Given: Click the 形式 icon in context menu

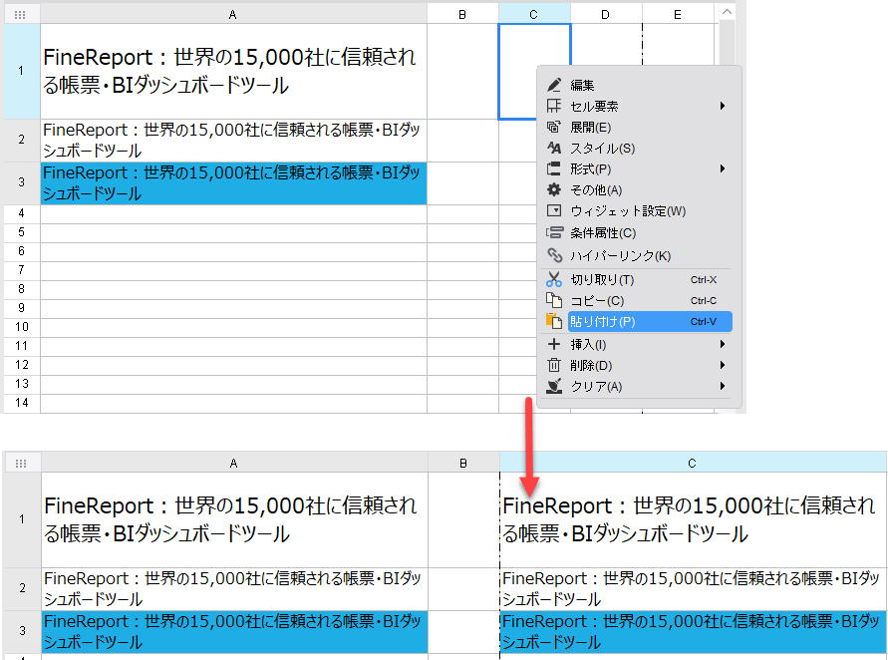Looking at the screenshot, I should [x=554, y=168].
